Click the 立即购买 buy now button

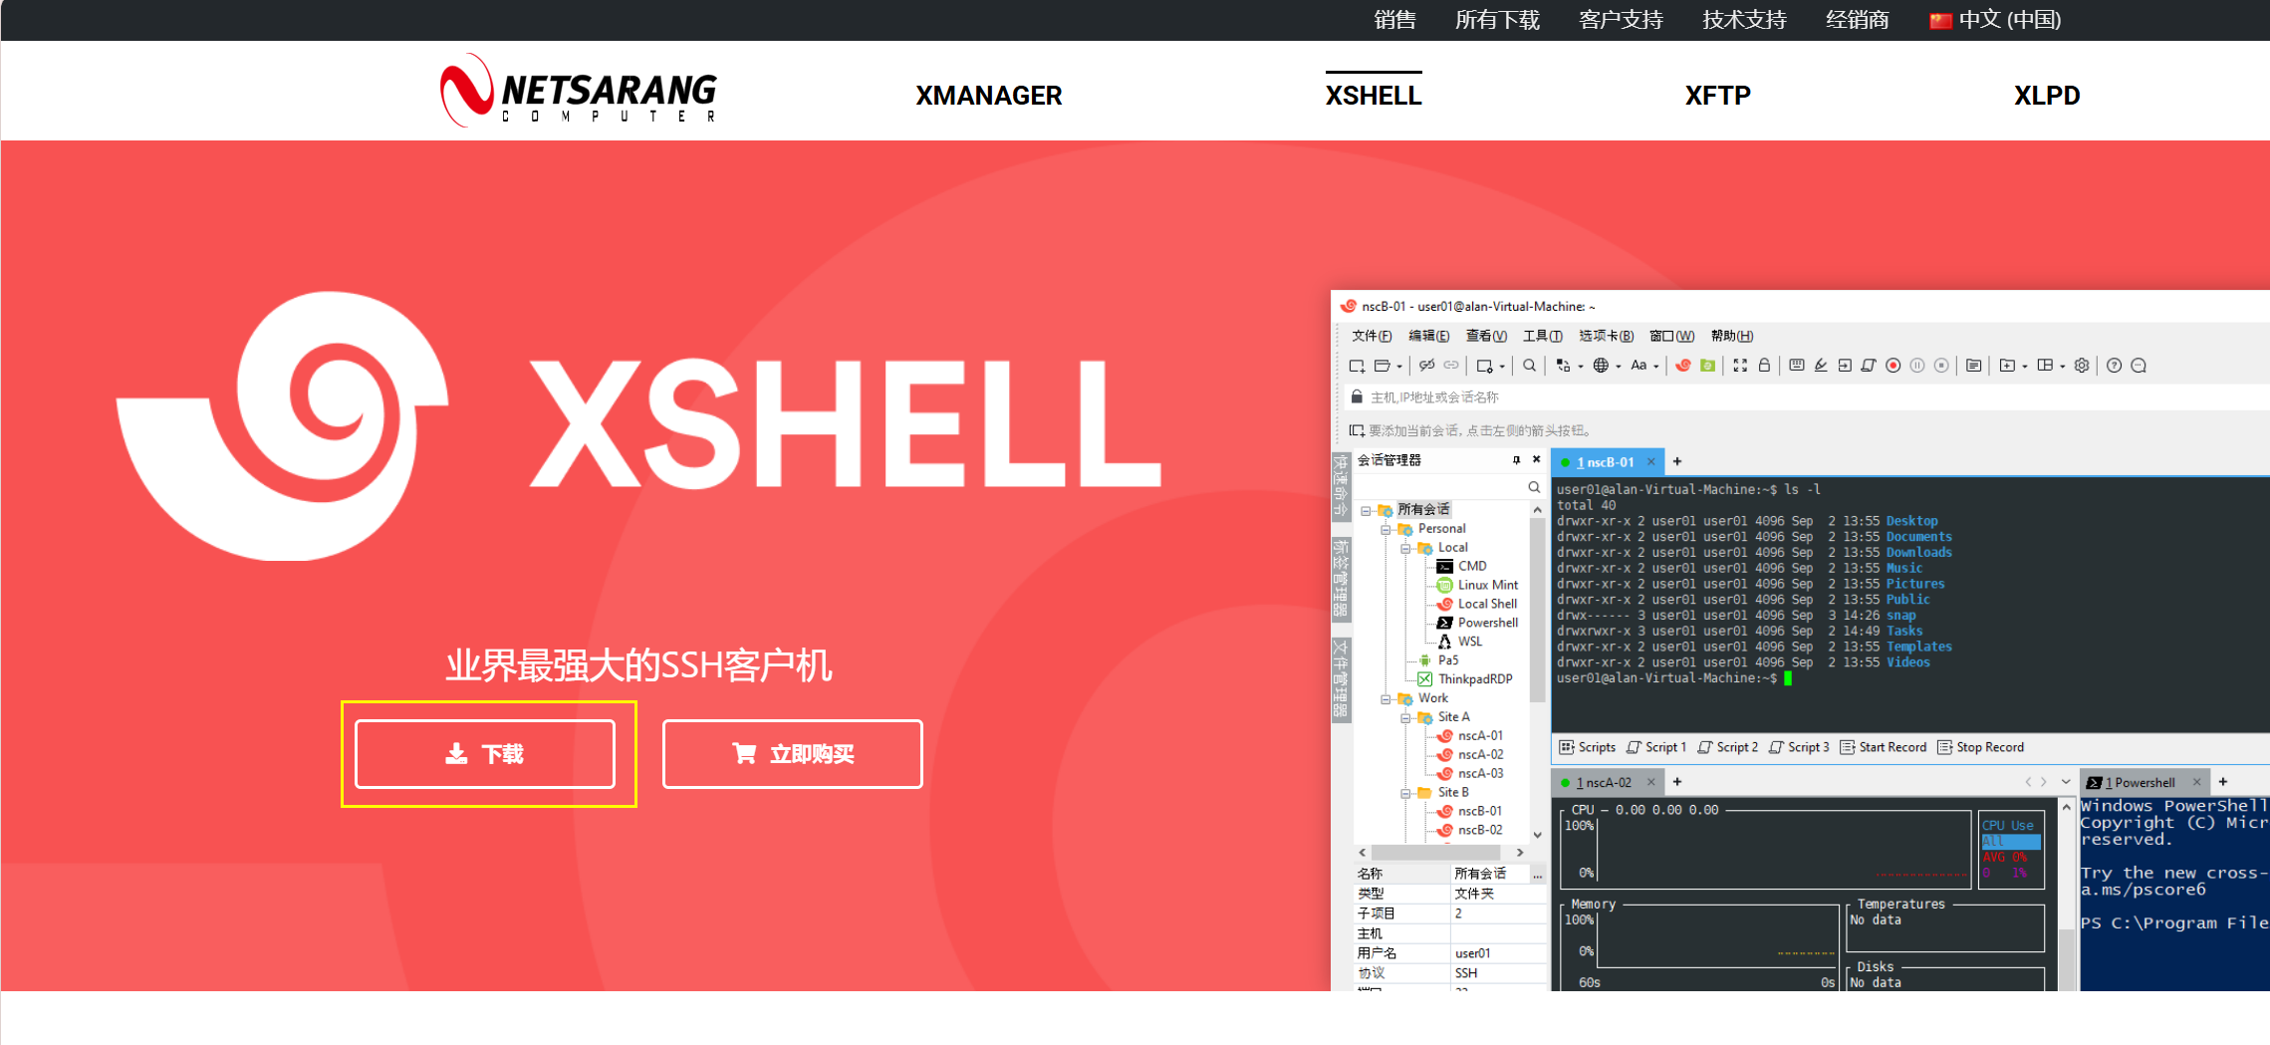tap(793, 754)
